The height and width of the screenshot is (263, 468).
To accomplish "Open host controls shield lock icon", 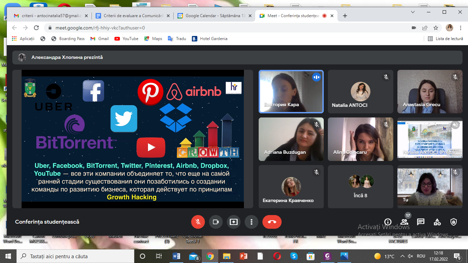I will 454,222.
